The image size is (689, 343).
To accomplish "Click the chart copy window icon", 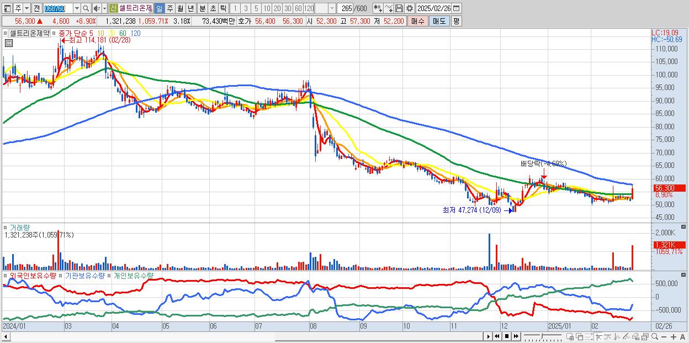I will (645, 336).
